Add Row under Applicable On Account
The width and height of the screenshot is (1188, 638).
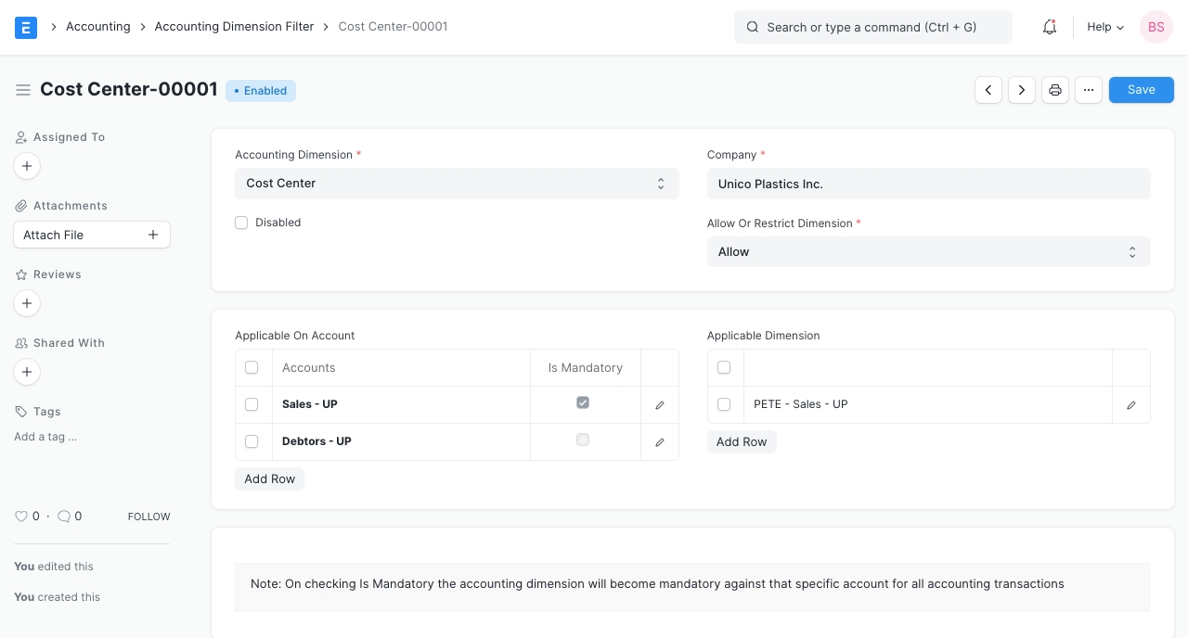click(x=269, y=479)
